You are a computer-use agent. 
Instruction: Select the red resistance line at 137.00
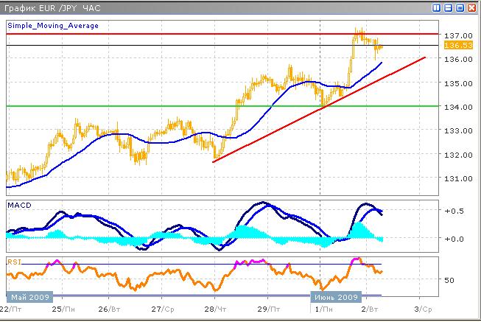(221, 34)
